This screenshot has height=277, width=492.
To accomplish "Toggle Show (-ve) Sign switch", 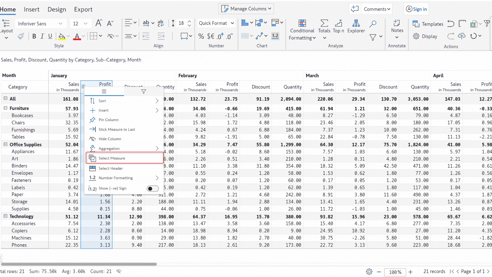I will point(153,189).
